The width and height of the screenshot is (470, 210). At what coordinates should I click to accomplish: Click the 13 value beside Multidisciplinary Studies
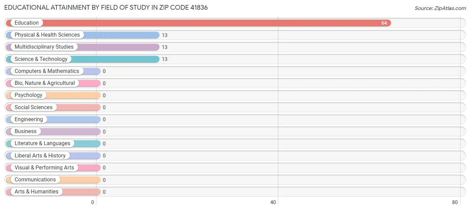pyautogui.click(x=164, y=47)
